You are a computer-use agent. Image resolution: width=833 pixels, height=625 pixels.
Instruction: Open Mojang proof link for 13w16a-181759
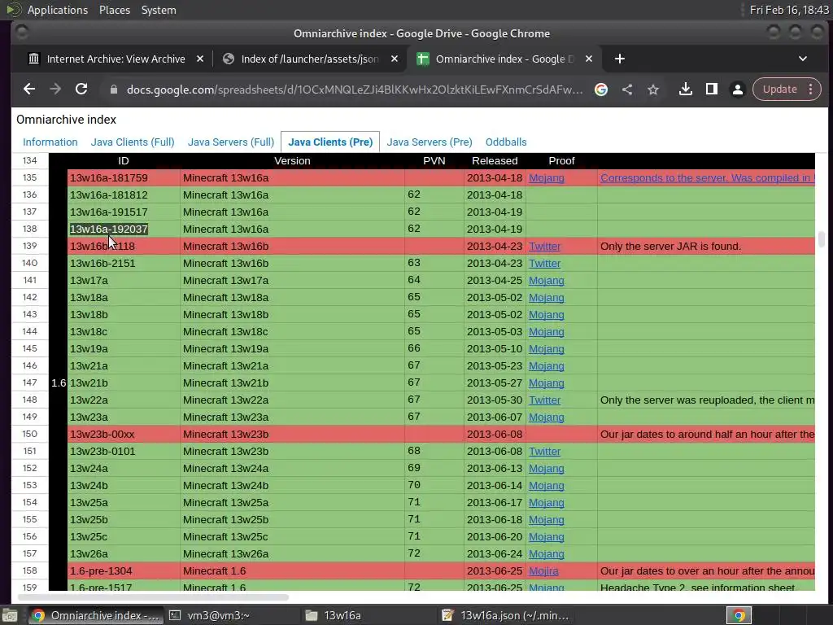[546, 178]
